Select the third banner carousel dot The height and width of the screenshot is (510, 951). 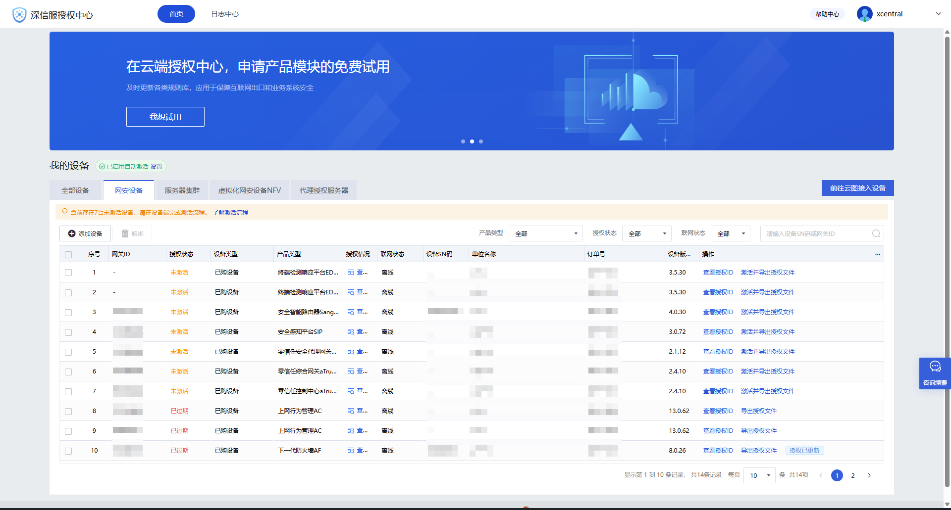click(481, 141)
